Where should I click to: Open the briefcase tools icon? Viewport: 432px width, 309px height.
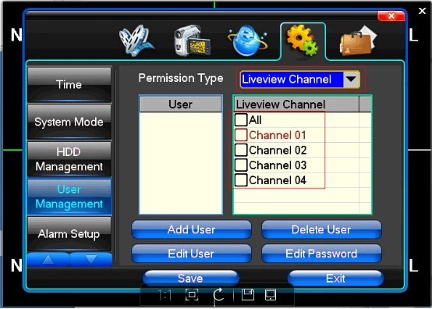click(358, 41)
